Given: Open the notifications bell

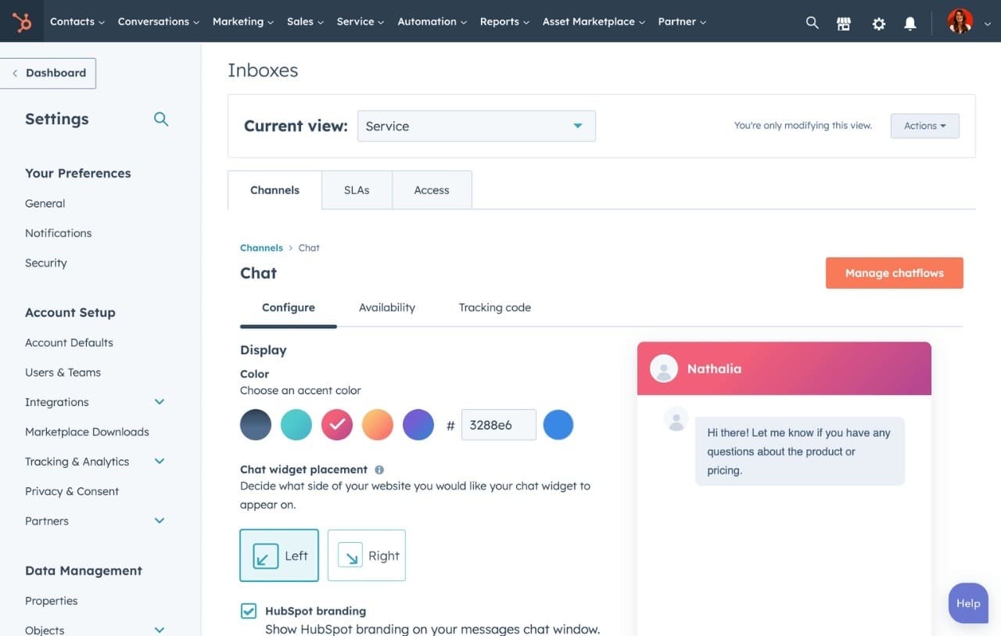Looking at the screenshot, I should pyautogui.click(x=910, y=23).
